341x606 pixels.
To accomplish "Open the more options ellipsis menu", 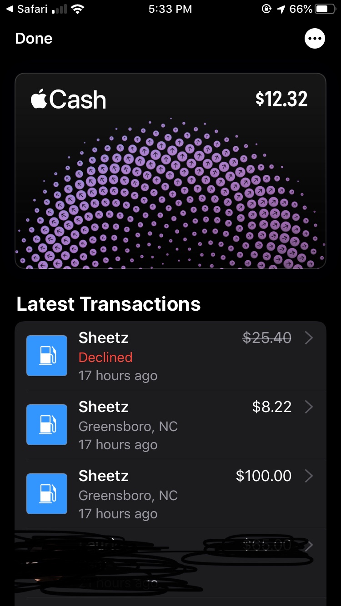I will [315, 39].
